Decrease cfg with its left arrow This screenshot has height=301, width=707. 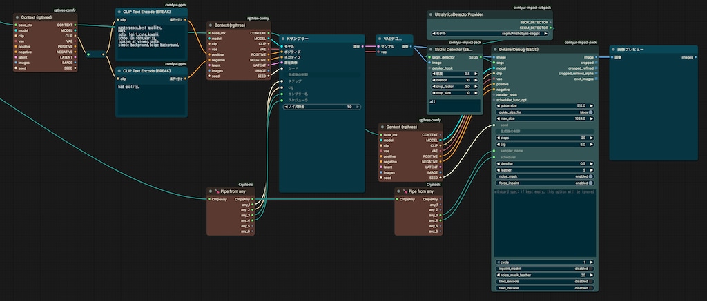pyautogui.click(x=498, y=145)
